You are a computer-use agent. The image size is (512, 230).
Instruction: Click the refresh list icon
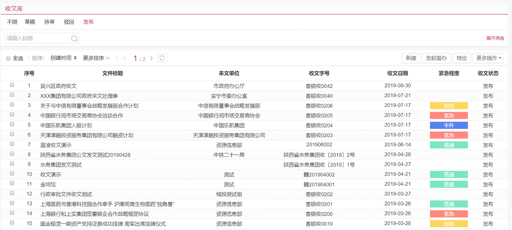pos(162,58)
